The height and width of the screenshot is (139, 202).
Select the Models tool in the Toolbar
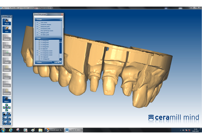(7, 45)
